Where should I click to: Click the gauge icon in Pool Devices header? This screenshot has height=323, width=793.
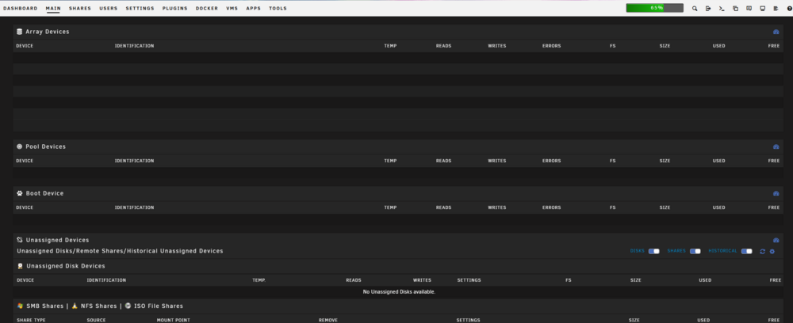[x=776, y=147]
